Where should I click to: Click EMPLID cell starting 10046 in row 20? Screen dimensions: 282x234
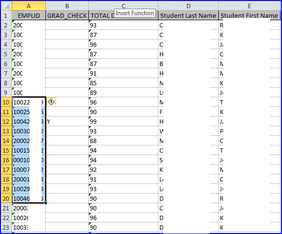point(29,198)
